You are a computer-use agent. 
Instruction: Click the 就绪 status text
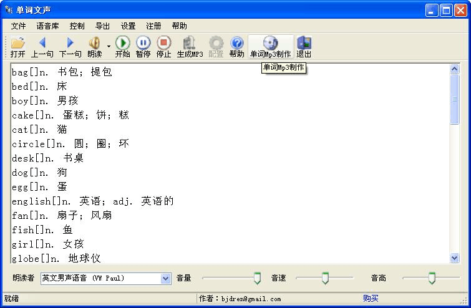11,299
